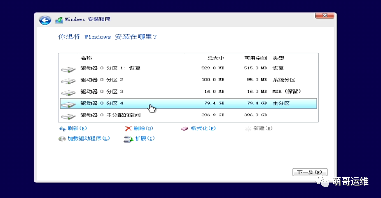The width and height of the screenshot is (381, 198).
Task: Click the extend partition drive icon
Action: [128, 139]
